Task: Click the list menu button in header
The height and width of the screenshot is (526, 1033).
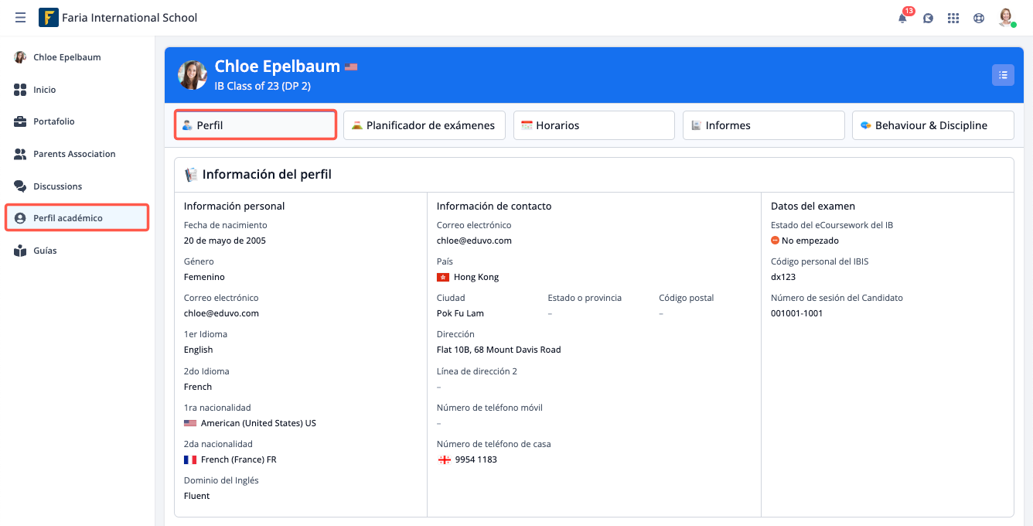Action: click(1003, 75)
